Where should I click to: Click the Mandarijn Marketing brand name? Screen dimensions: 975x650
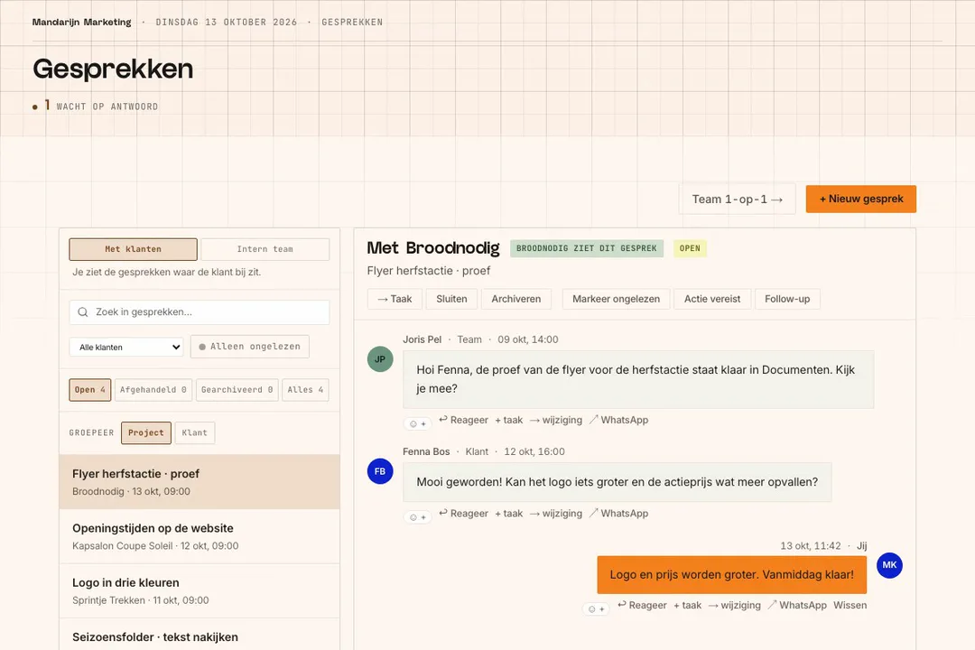coord(81,23)
